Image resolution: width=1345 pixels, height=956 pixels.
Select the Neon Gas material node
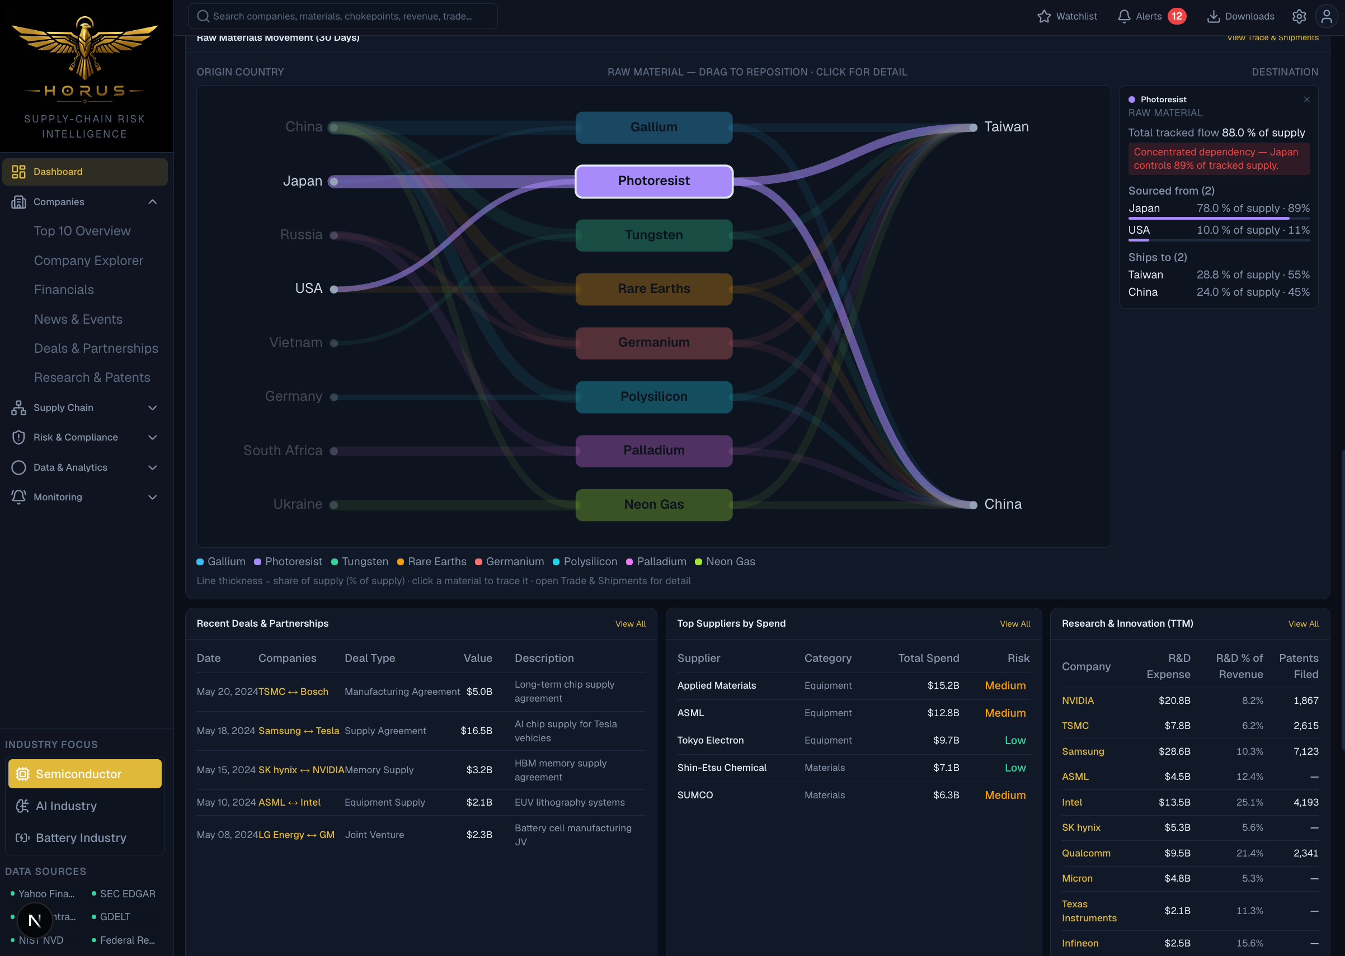click(x=654, y=504)
